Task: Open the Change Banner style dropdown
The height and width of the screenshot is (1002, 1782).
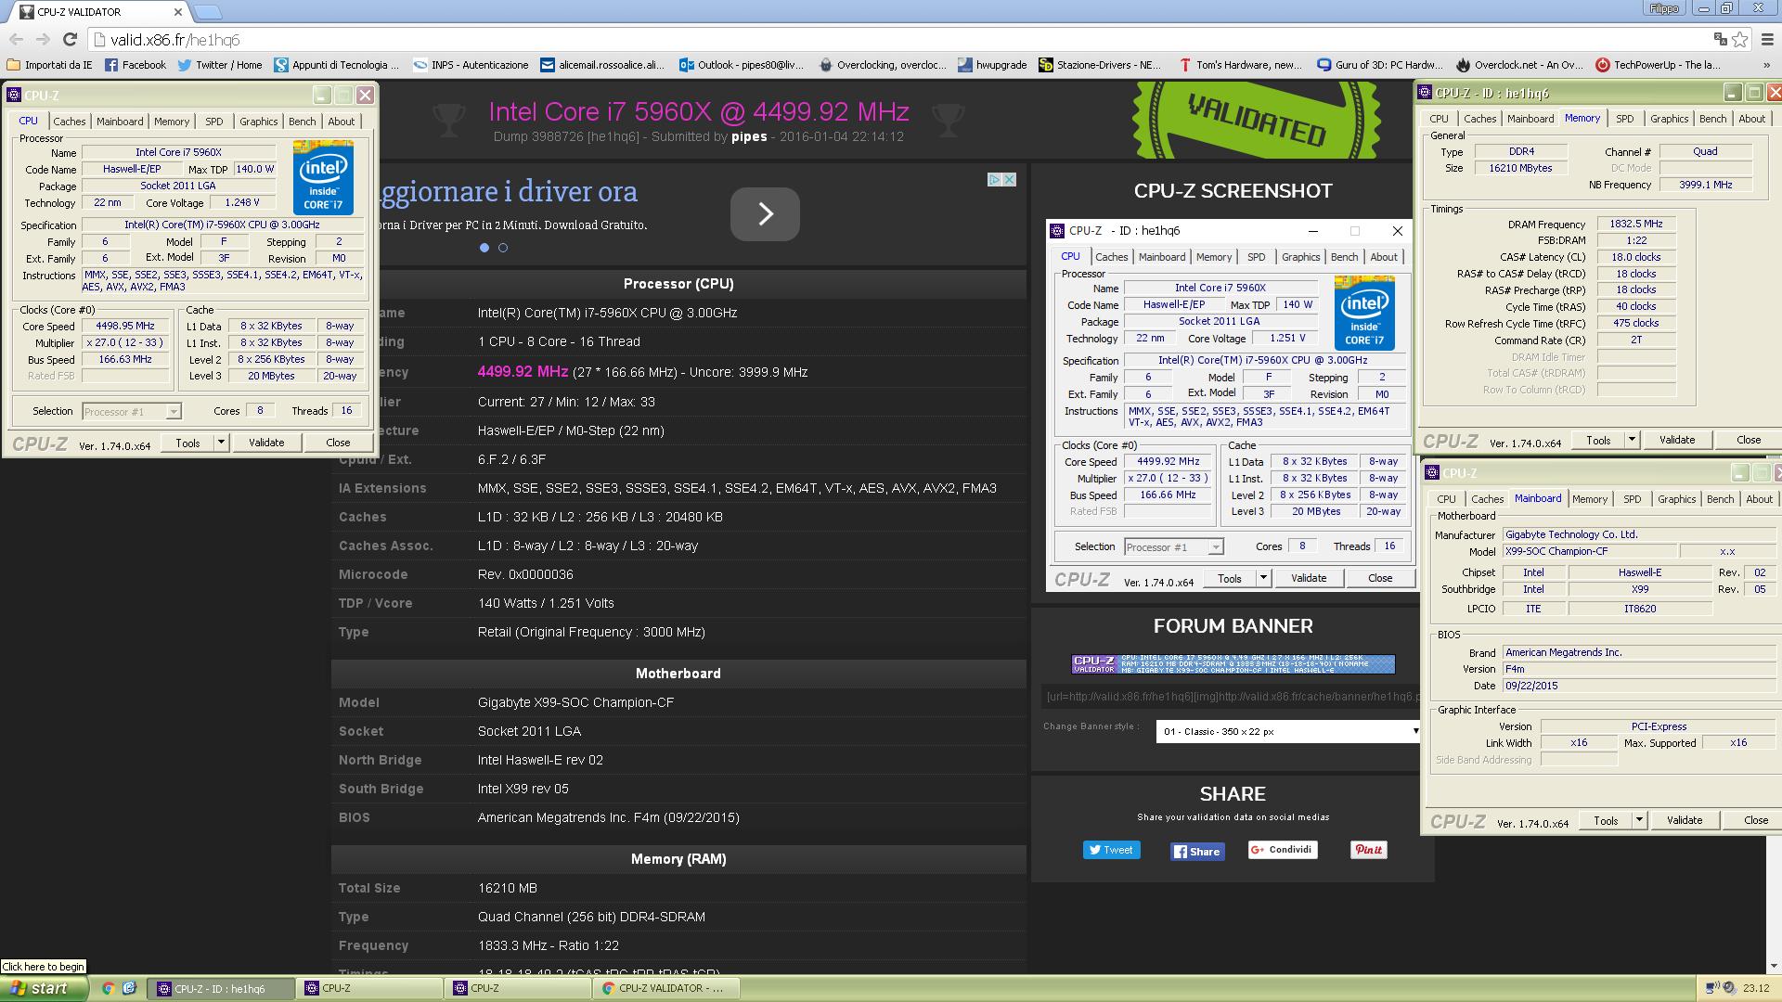Action: click(x=1289, y=731)
